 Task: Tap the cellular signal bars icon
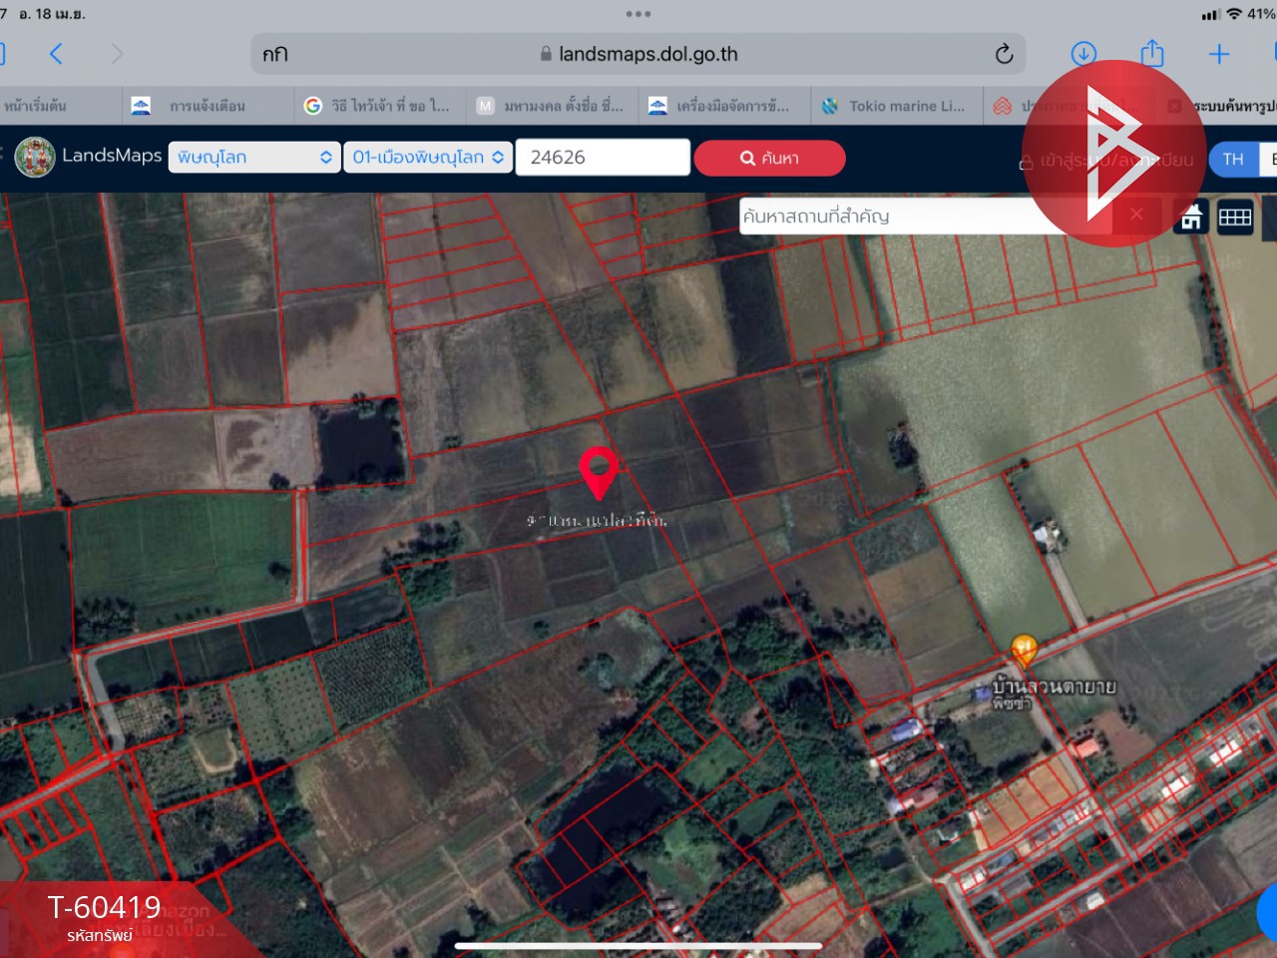[x=1211, y=15]
